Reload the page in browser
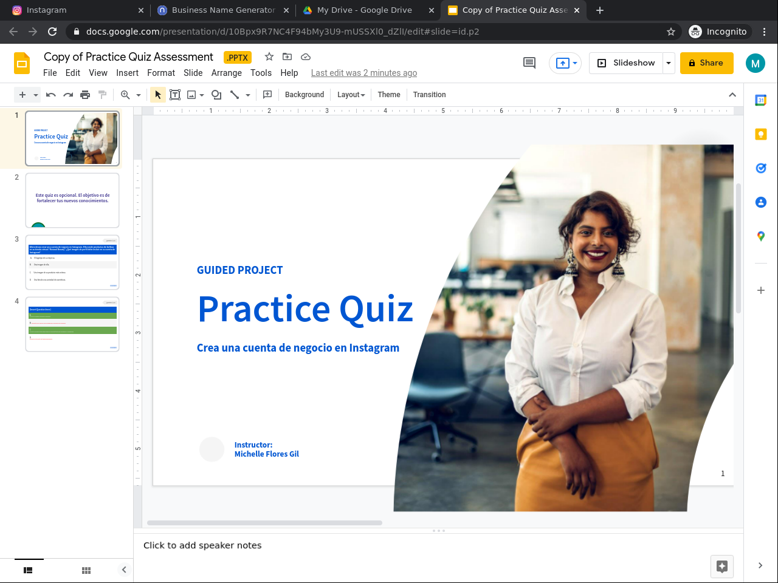This screenshot has width=778, height=583. pos(52,32)
